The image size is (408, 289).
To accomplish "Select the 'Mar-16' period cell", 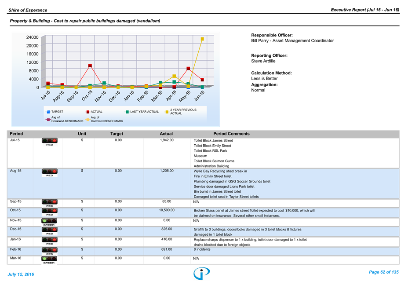I will coord(16,258).
